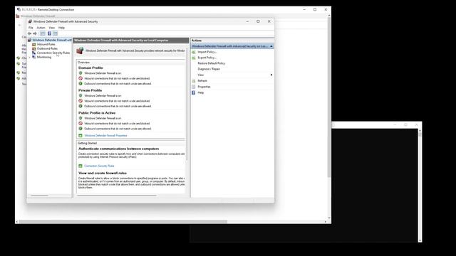Collapse the Actions pane section header arrow
Screen dimensions: 456x256
tap(271, 46)
